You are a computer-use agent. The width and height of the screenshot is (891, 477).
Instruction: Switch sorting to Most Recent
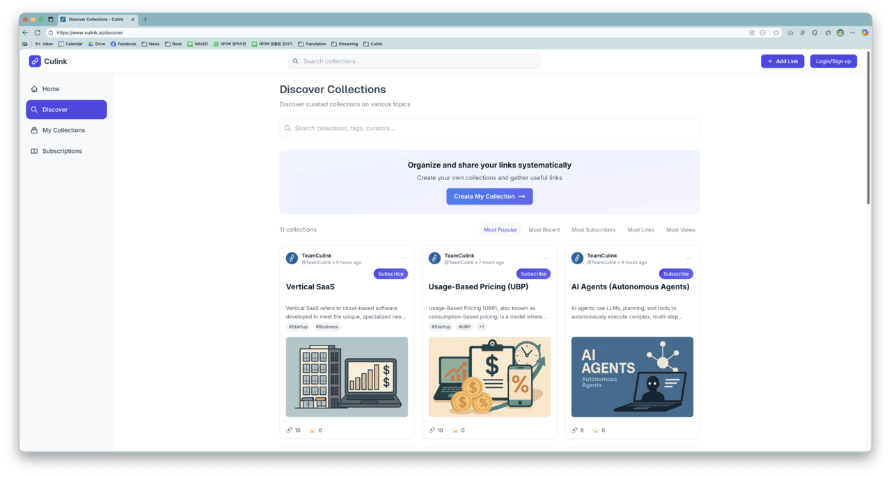pyautogui.click(x=544, y=229)
